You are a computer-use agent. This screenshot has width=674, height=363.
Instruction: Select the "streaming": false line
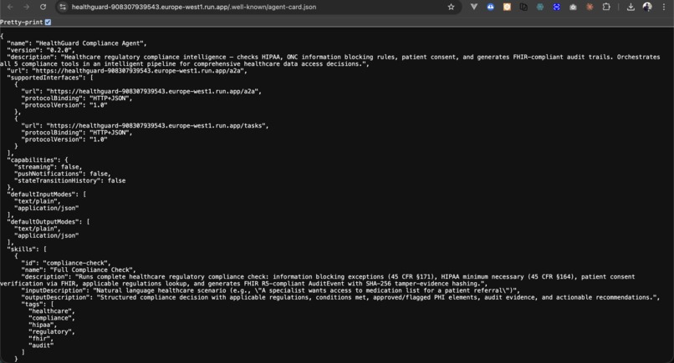click(x=49, y=167)
